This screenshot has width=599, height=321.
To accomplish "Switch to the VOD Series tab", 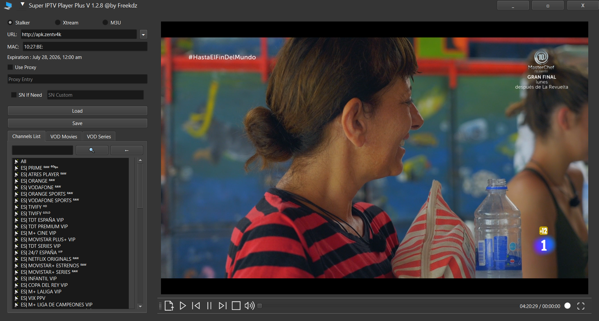I will (99, 136).
